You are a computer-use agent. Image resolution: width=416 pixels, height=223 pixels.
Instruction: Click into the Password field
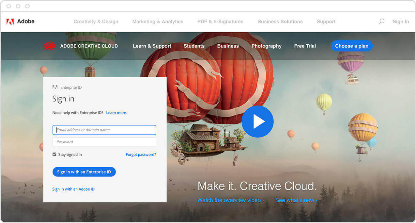coord(104,142)
